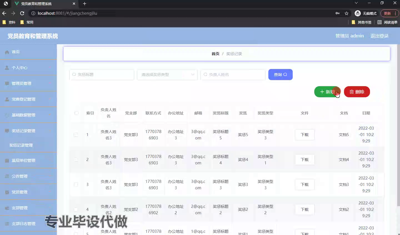Click the person icon beside 个人中心
The width and height of the screenshot is (400, 235).
pyautogui.click(x=7, y=68)
